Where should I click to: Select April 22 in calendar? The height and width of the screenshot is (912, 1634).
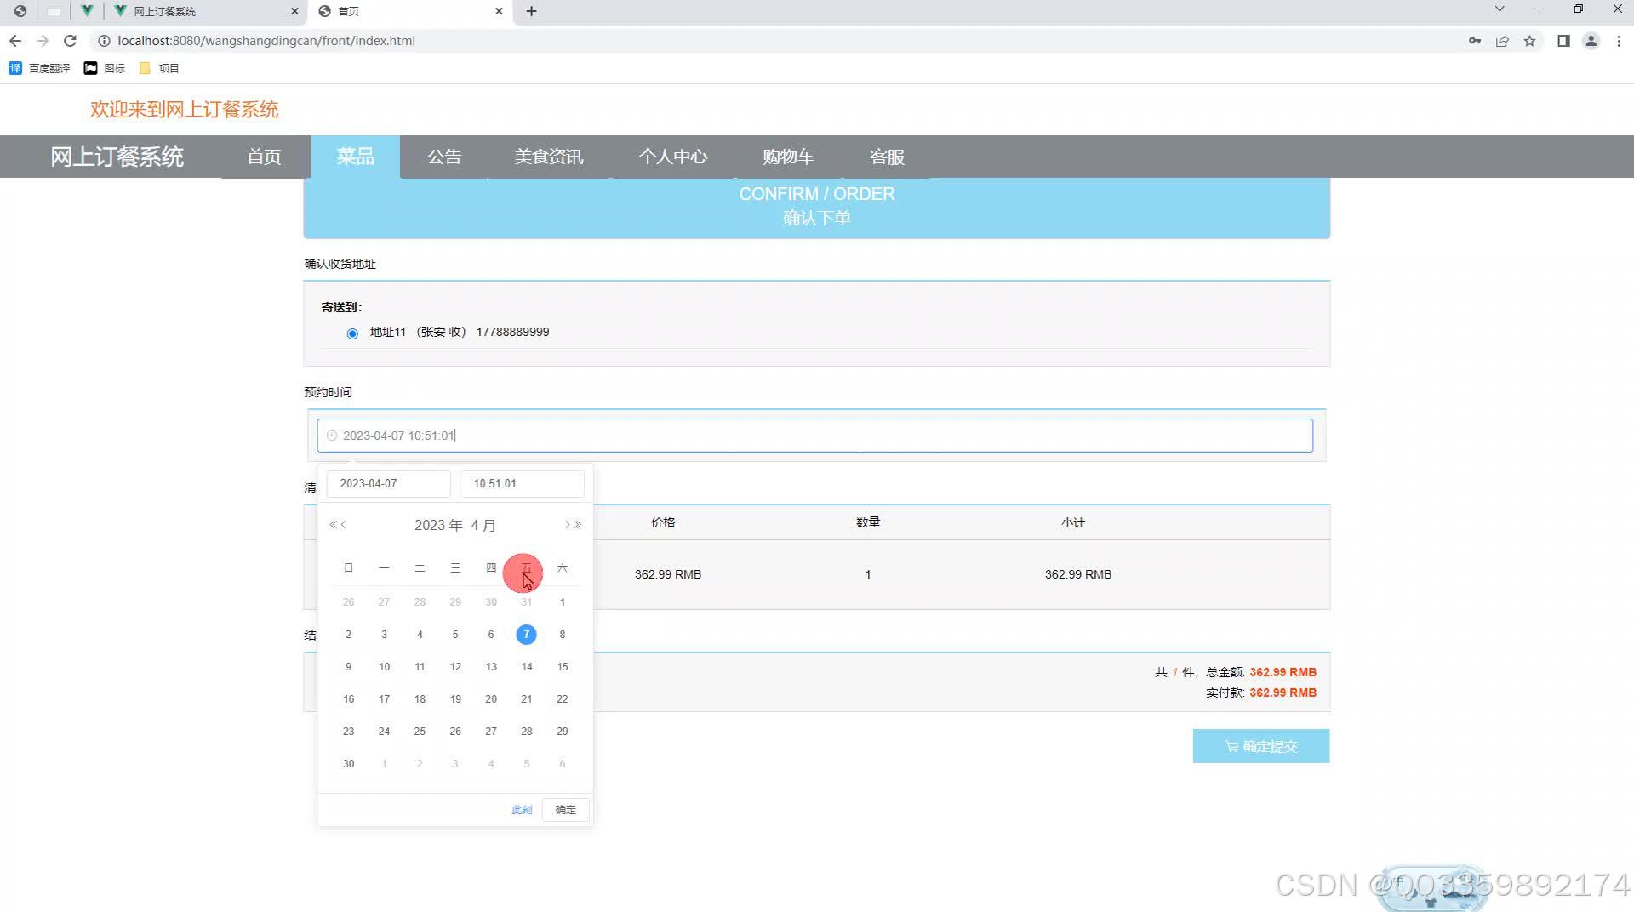click(x=563, y=699)
